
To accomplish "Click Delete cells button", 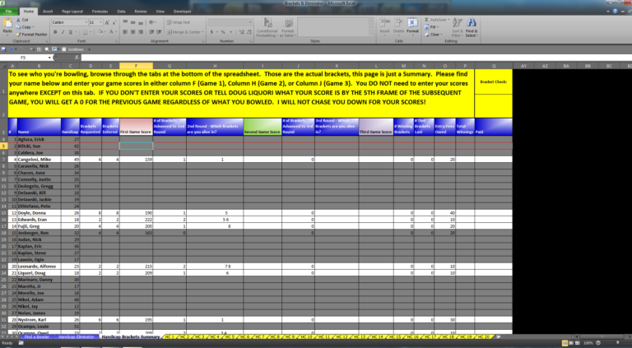I will (398, 26).
